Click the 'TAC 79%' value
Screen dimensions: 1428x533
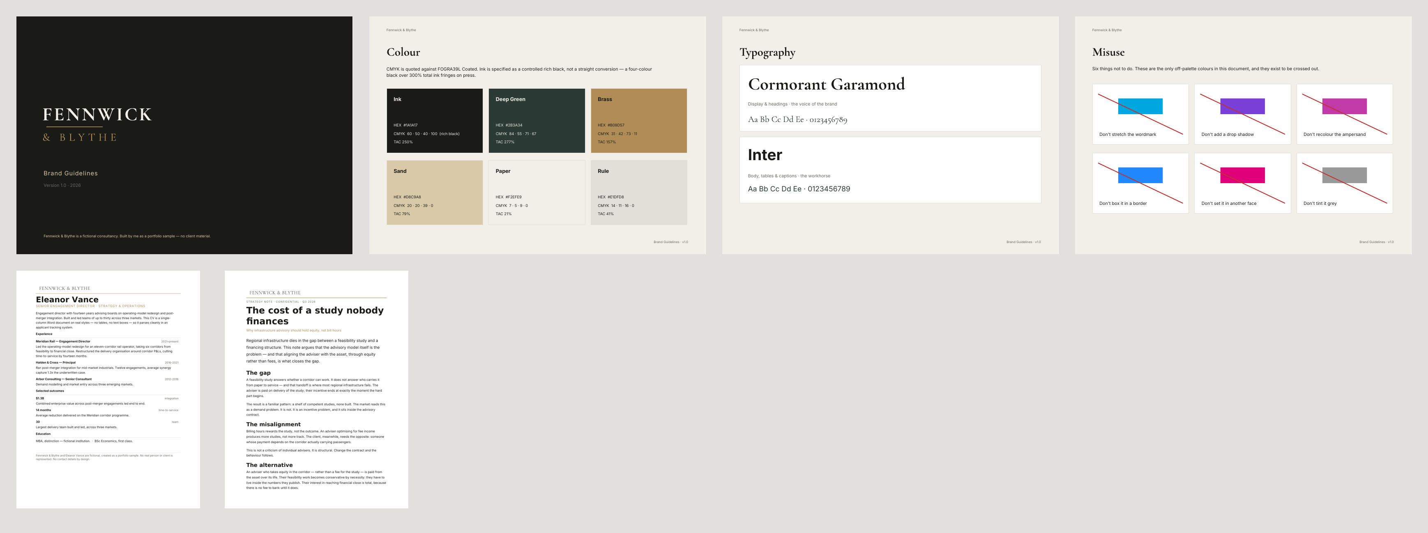(x=402, y=214)
